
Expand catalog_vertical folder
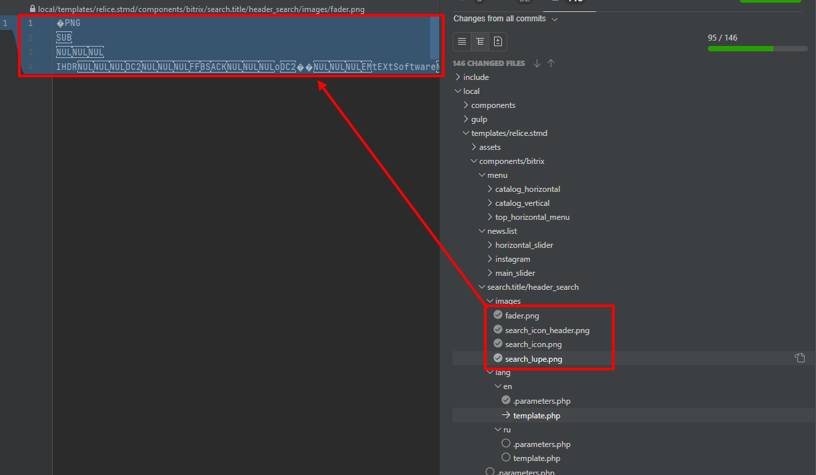tap(490, 203)
